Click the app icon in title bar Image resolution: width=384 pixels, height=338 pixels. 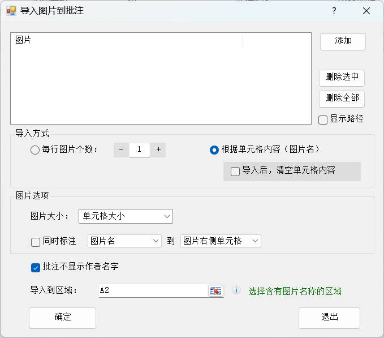click(11, 11)
